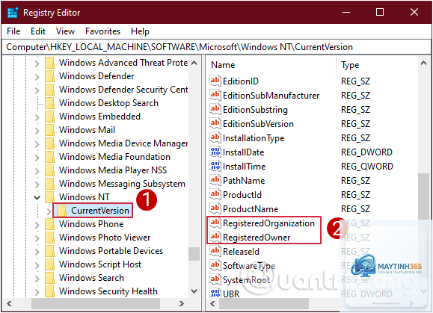Click the values pane scroll up arrow
This screenshot has height=313, width=433.
tap(423, 63)
